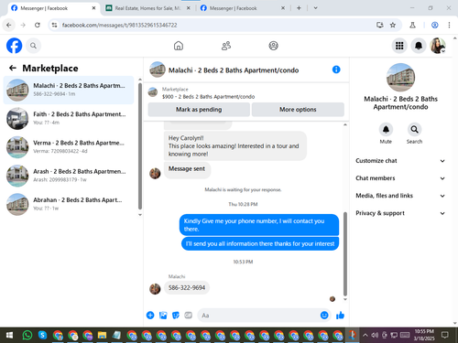458x343 pixels.
Task: Open the Friends icon in top navigation
Action: click(x=226, y=46)
